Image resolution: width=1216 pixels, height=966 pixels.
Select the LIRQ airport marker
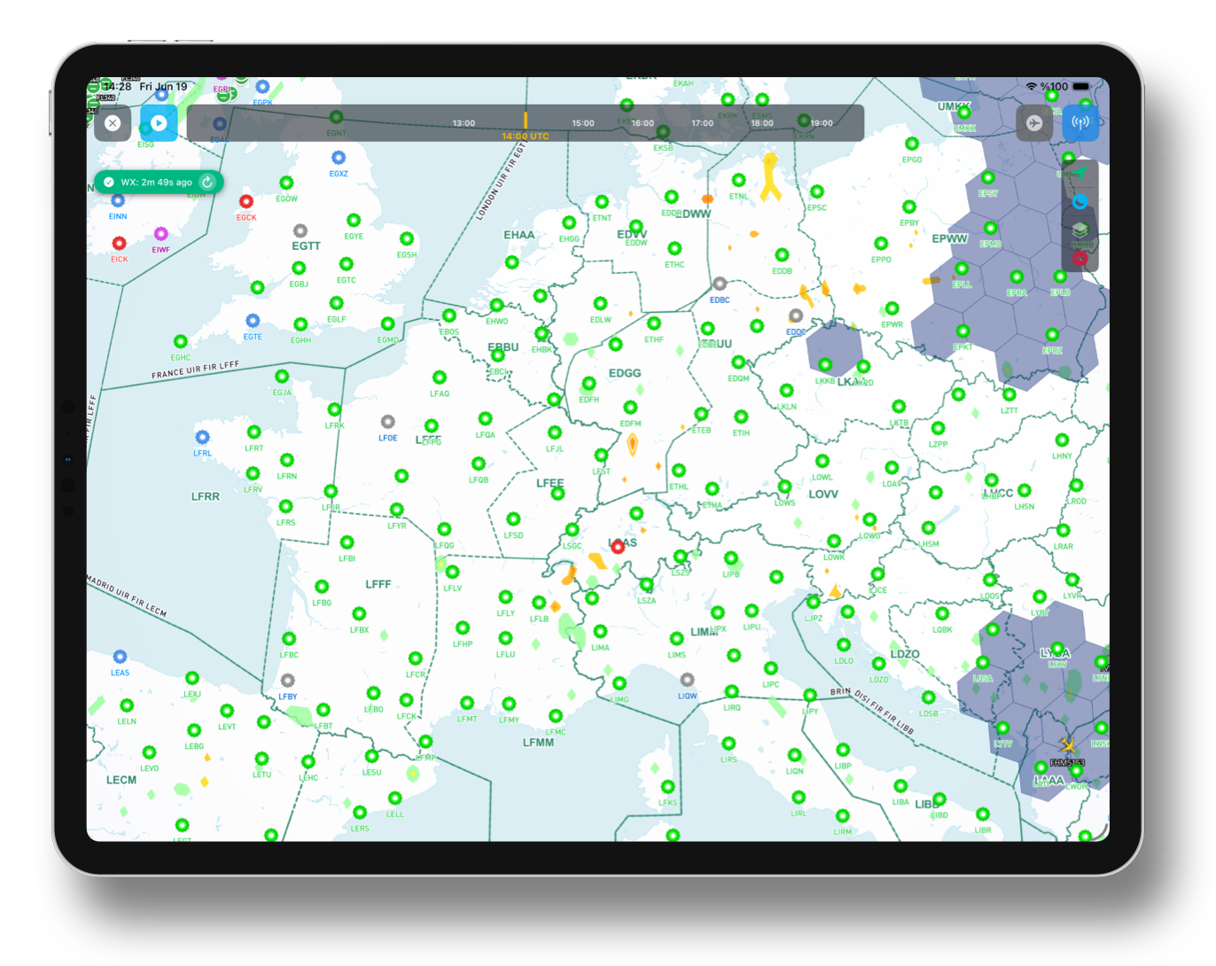pyautogui.click(x=731, y=691)
